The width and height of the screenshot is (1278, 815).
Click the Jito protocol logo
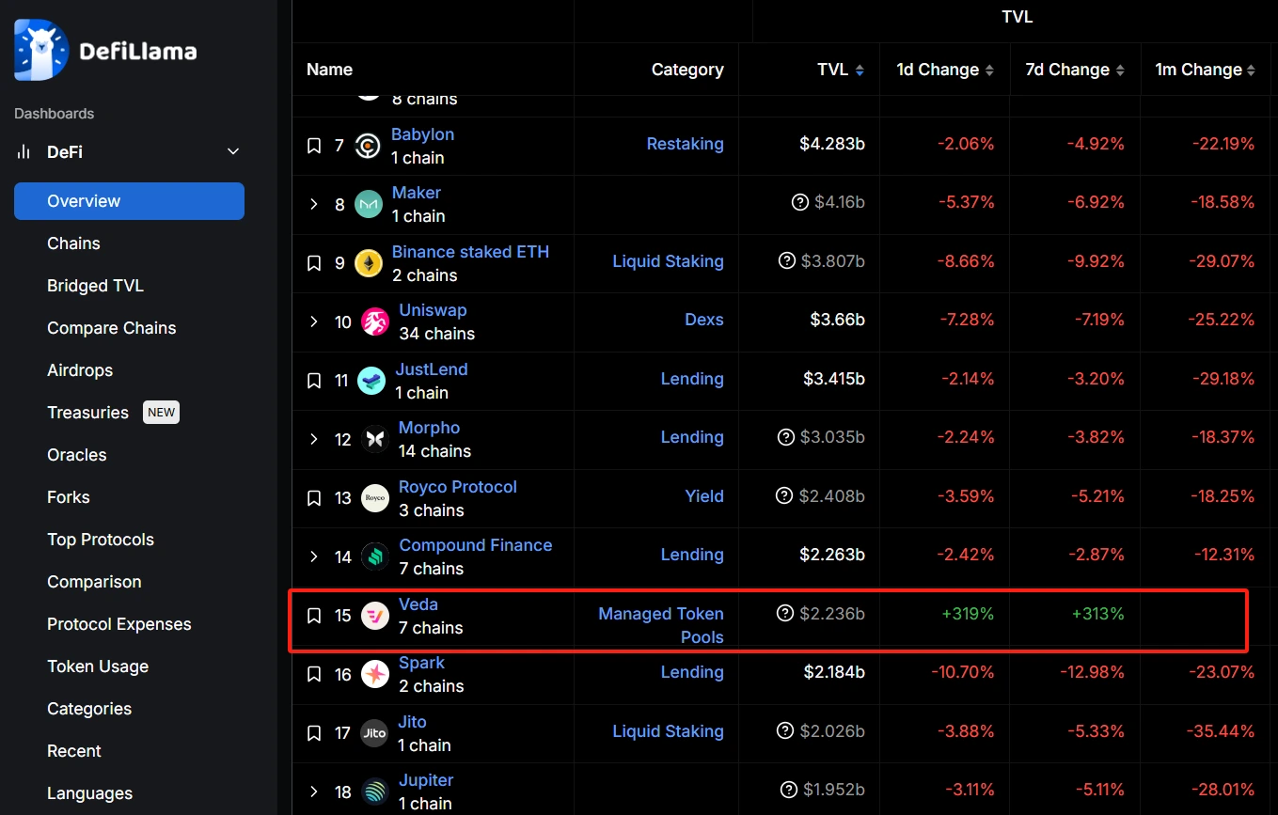click(374, 733)
